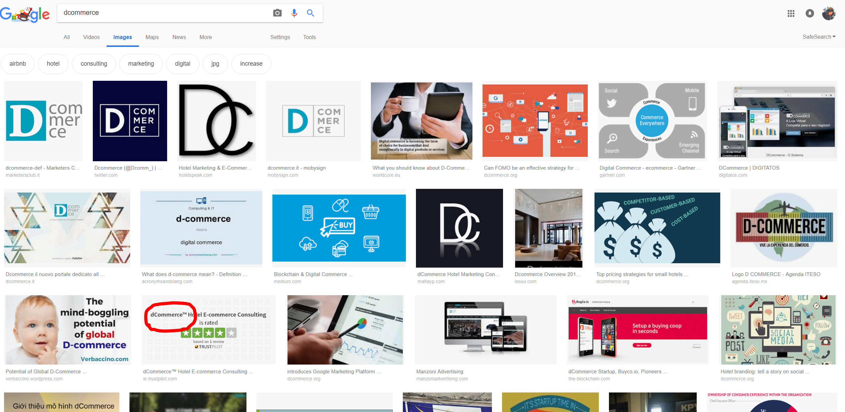Open the D-COMMERCE Agenda ITESO logo image

784,228
